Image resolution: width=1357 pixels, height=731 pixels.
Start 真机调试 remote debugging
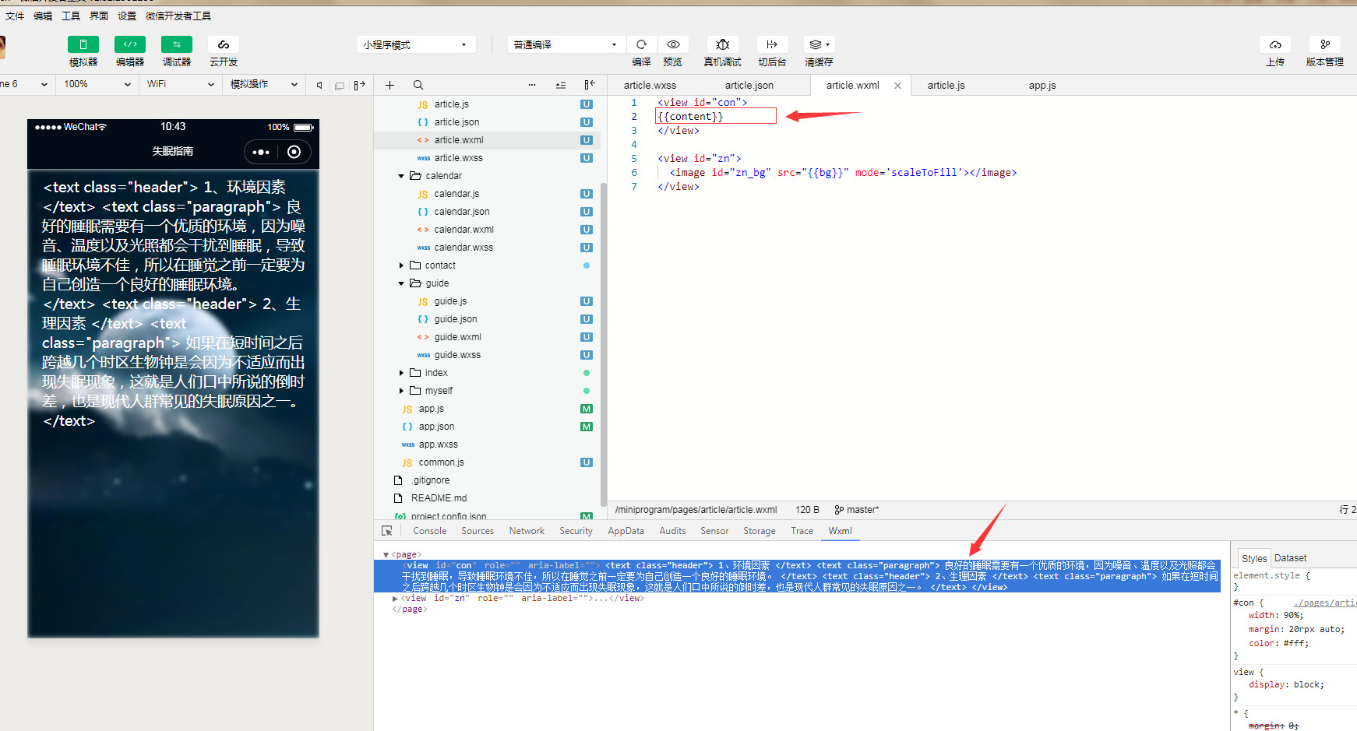723,44
